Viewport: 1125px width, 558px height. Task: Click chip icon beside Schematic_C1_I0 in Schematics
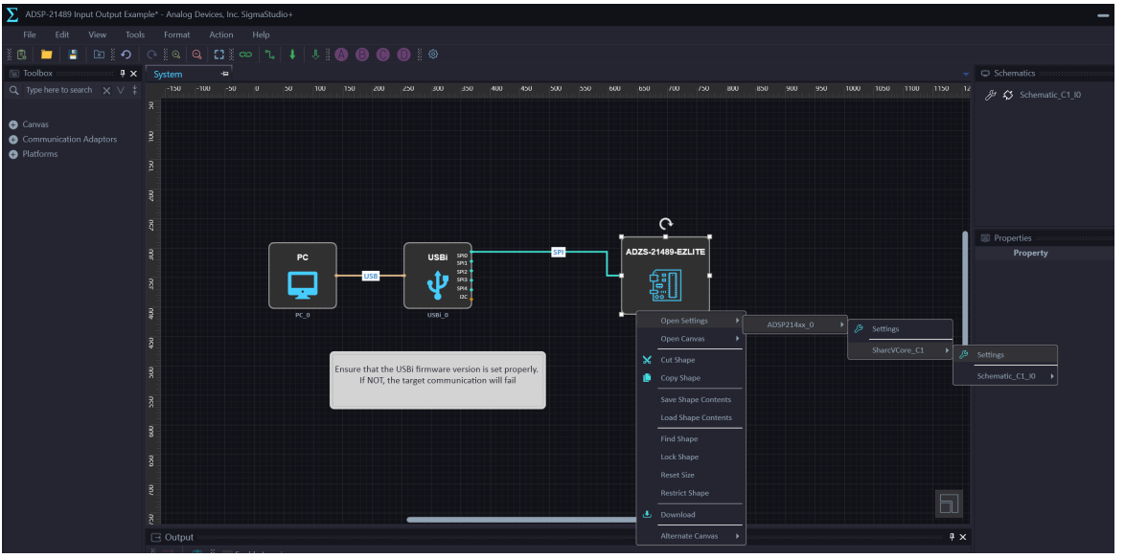point(1008,95)
